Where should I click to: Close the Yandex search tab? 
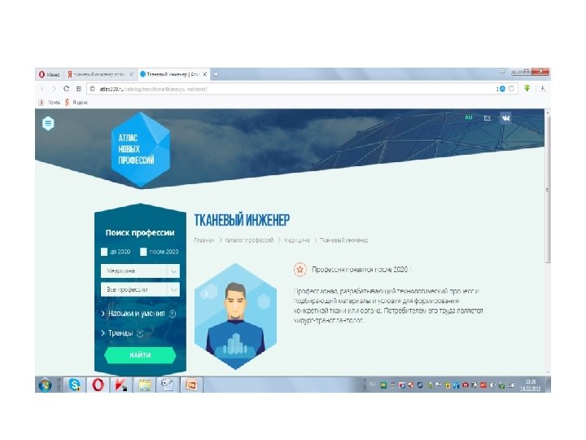(131, 74)
